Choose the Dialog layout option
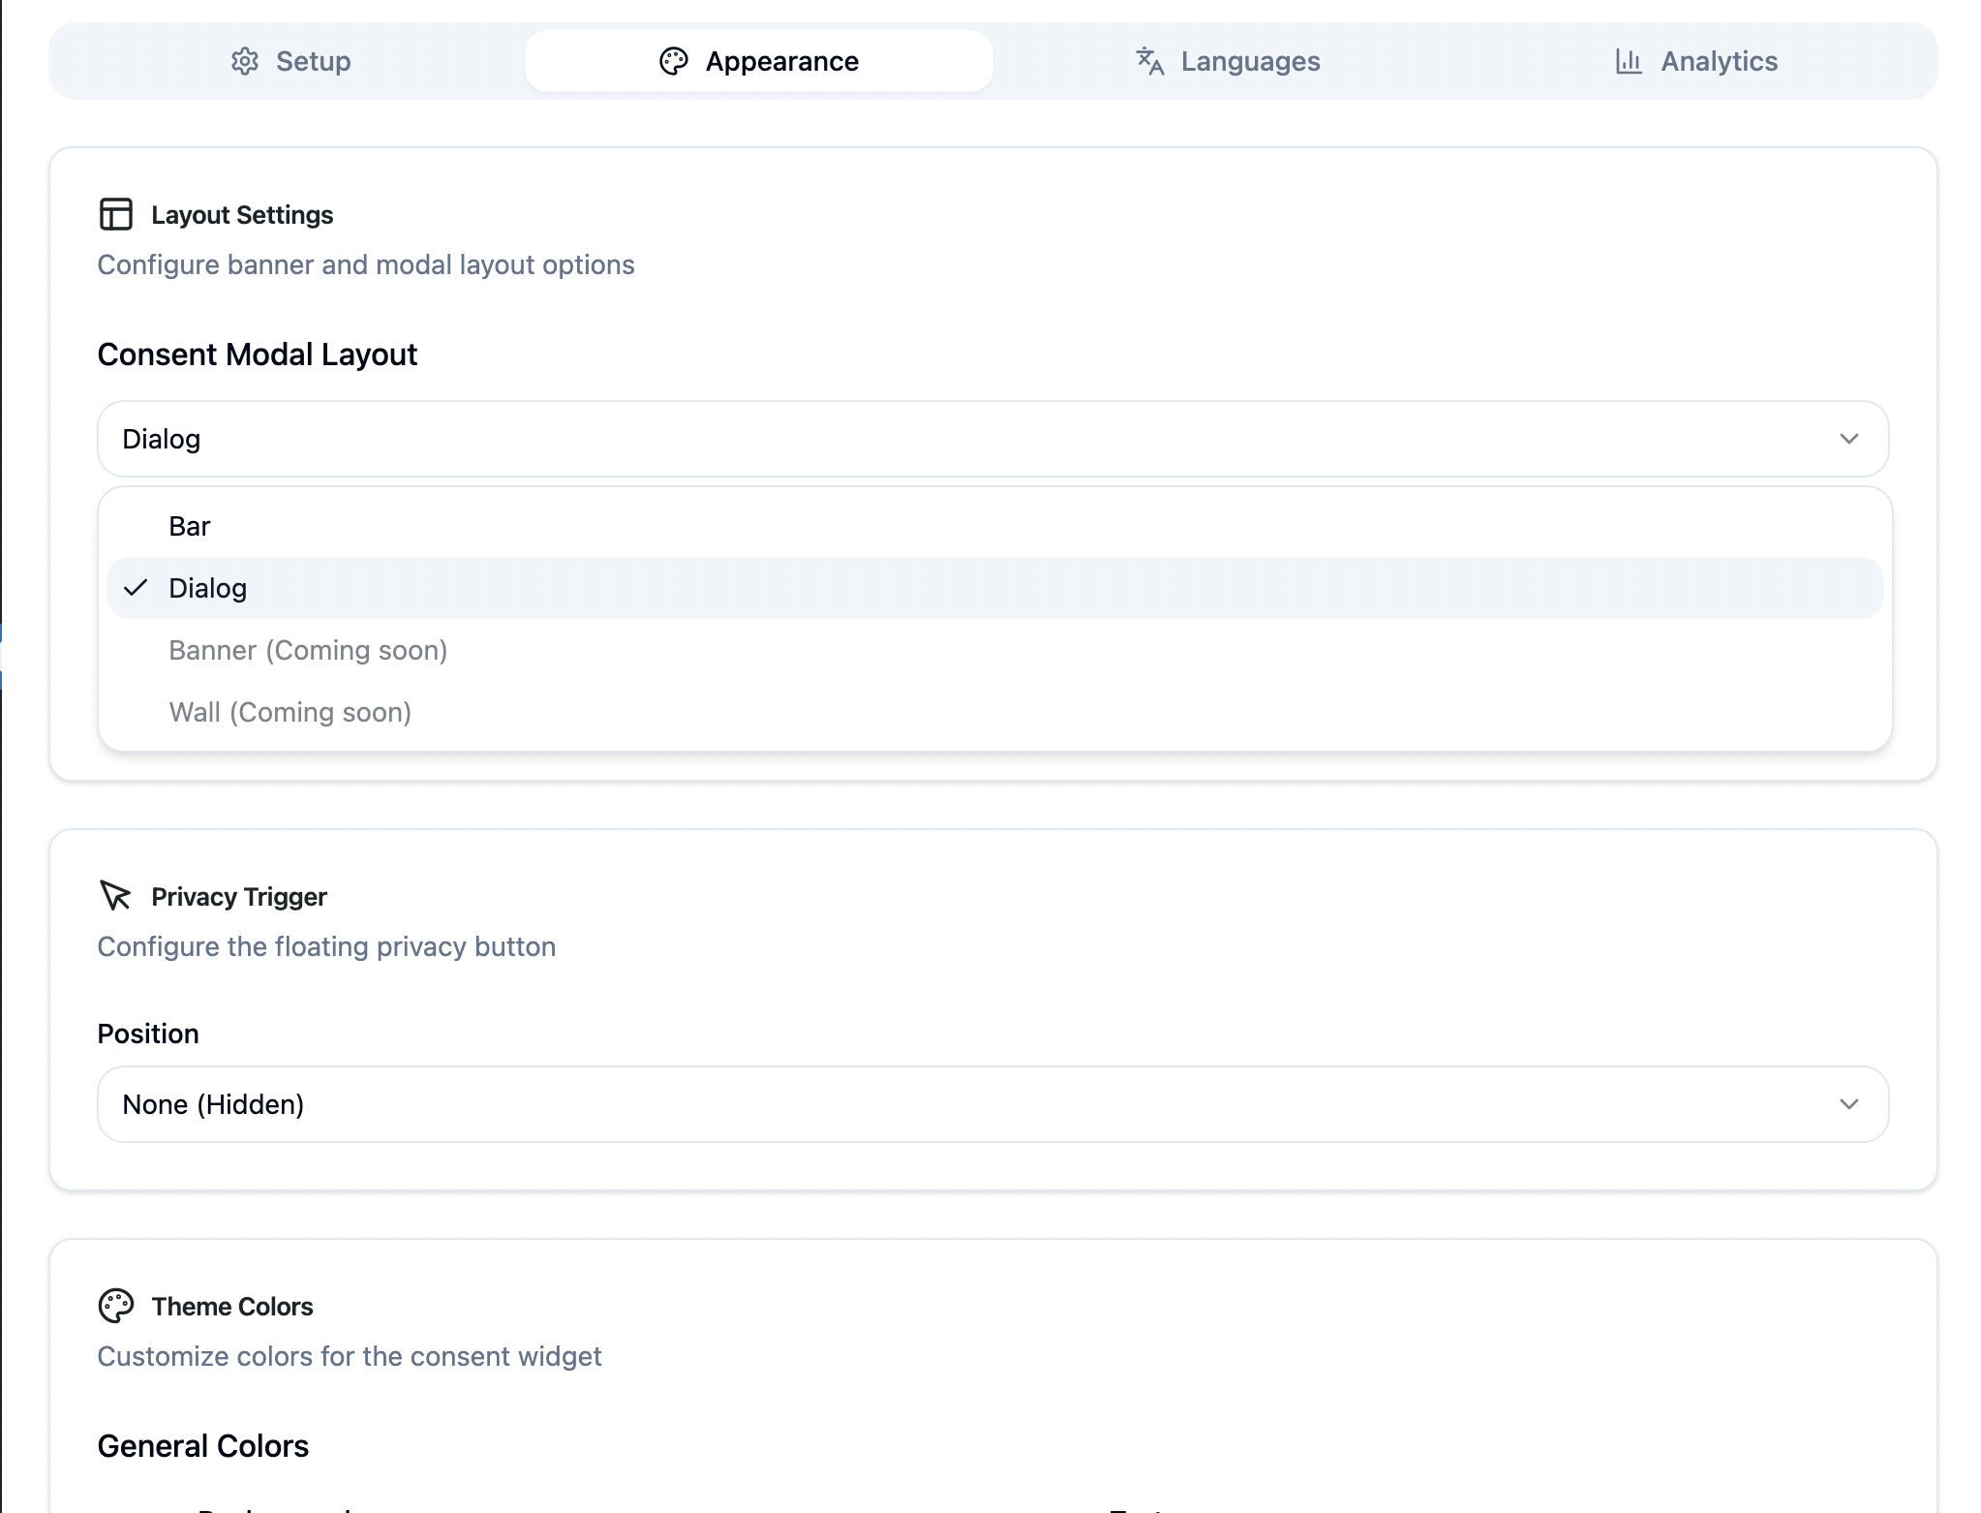The width and height of the screenshot is (1981, 1513). 208,588
